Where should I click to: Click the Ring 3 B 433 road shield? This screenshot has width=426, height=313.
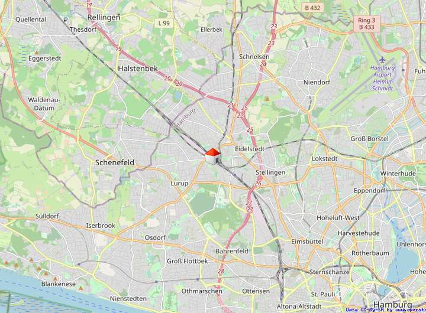pyautogui.click(x=366, y=24)
